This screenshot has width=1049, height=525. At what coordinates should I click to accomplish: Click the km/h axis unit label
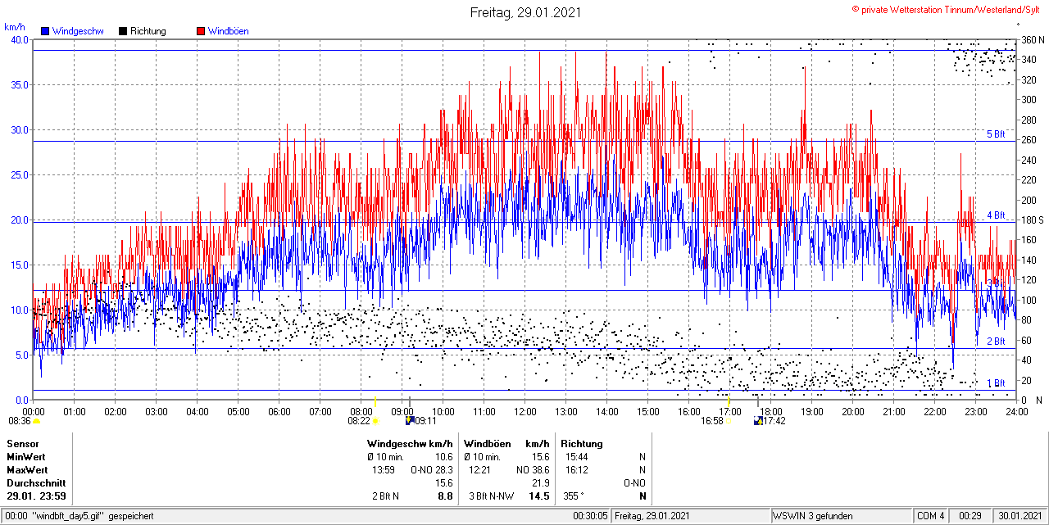tap(15, 26)
